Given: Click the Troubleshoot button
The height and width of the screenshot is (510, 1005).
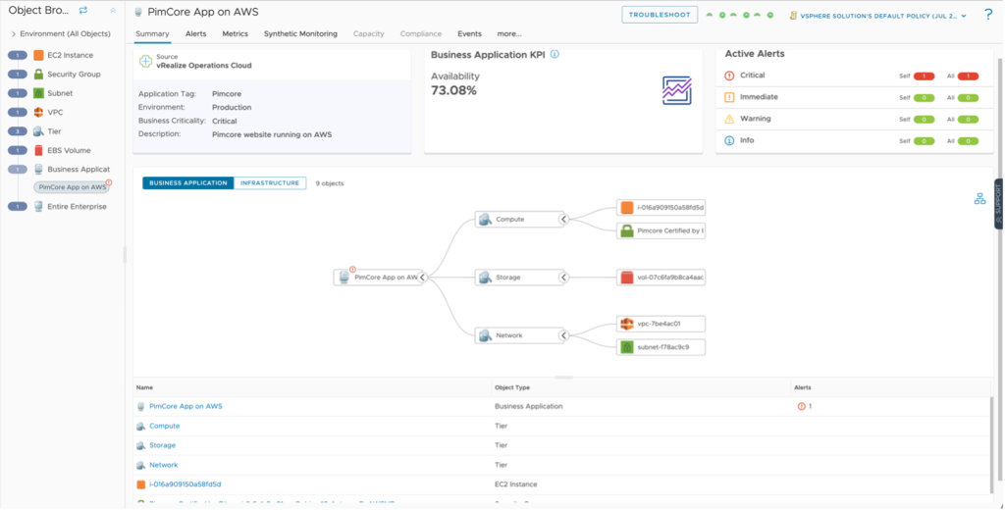Looking at the screenshot, I should point(660,15).
